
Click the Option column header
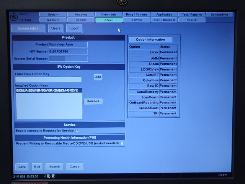[x=144, y=47]
